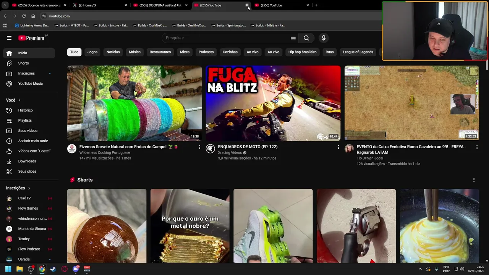Go to Início in sidebar
This screenshot has width=489, height=275.
click(29, 53)
